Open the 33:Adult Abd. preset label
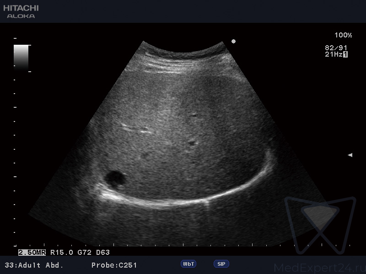The width and height of the screenshot is (366, 274). pyautogui.click(x=34, y=265)
